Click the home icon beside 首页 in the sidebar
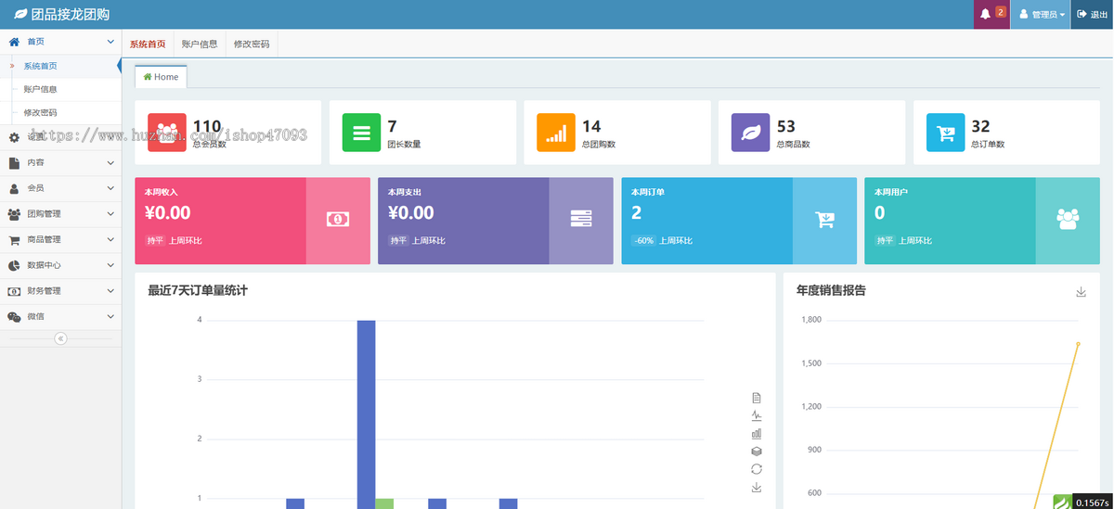The width and height of the screenshot is (1114, 509). [14, 42]
